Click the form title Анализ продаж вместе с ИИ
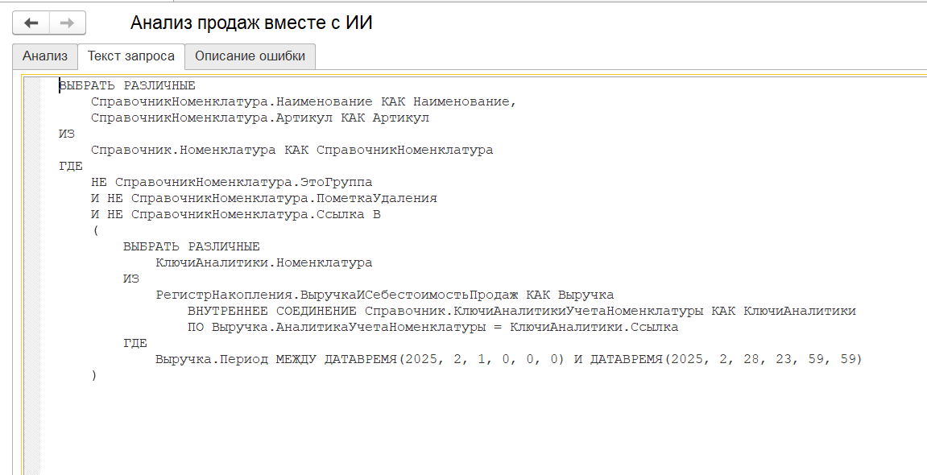927x475 pixels. coord(250,22)
